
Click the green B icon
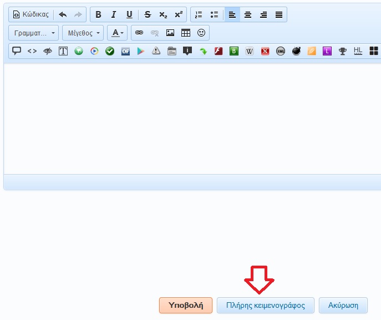point(234,51)
